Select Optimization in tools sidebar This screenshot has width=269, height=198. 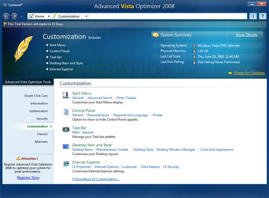pos(38,111)
